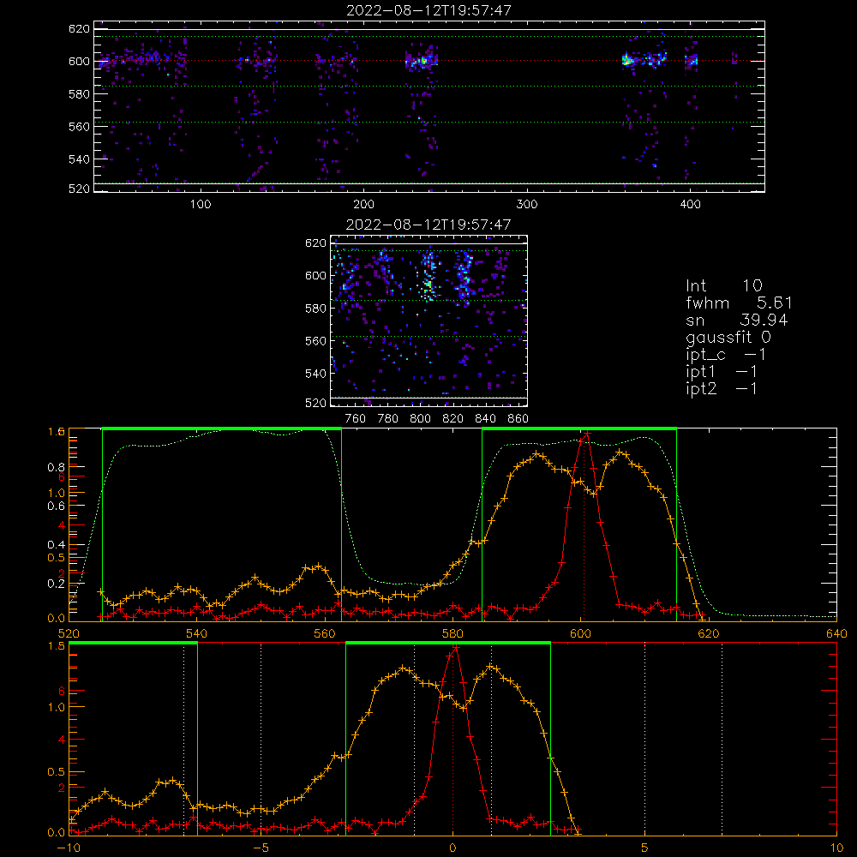Click x-axis label 100 under the top image
This screenshot has height=857, width=857.
tap(200, 205)
